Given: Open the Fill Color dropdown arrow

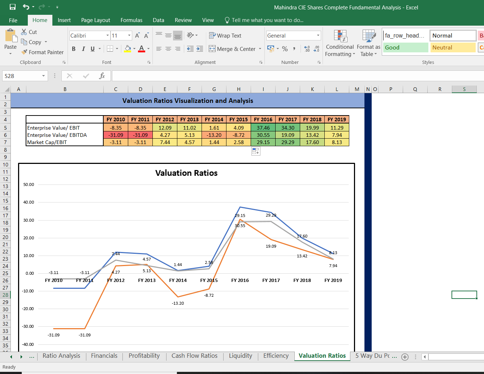Looking at the screenshot, I should 134,49.
